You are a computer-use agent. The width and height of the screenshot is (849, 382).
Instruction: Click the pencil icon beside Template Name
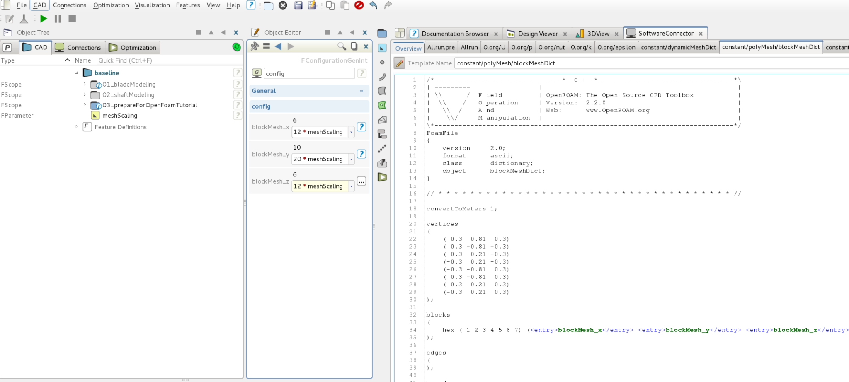399,63
